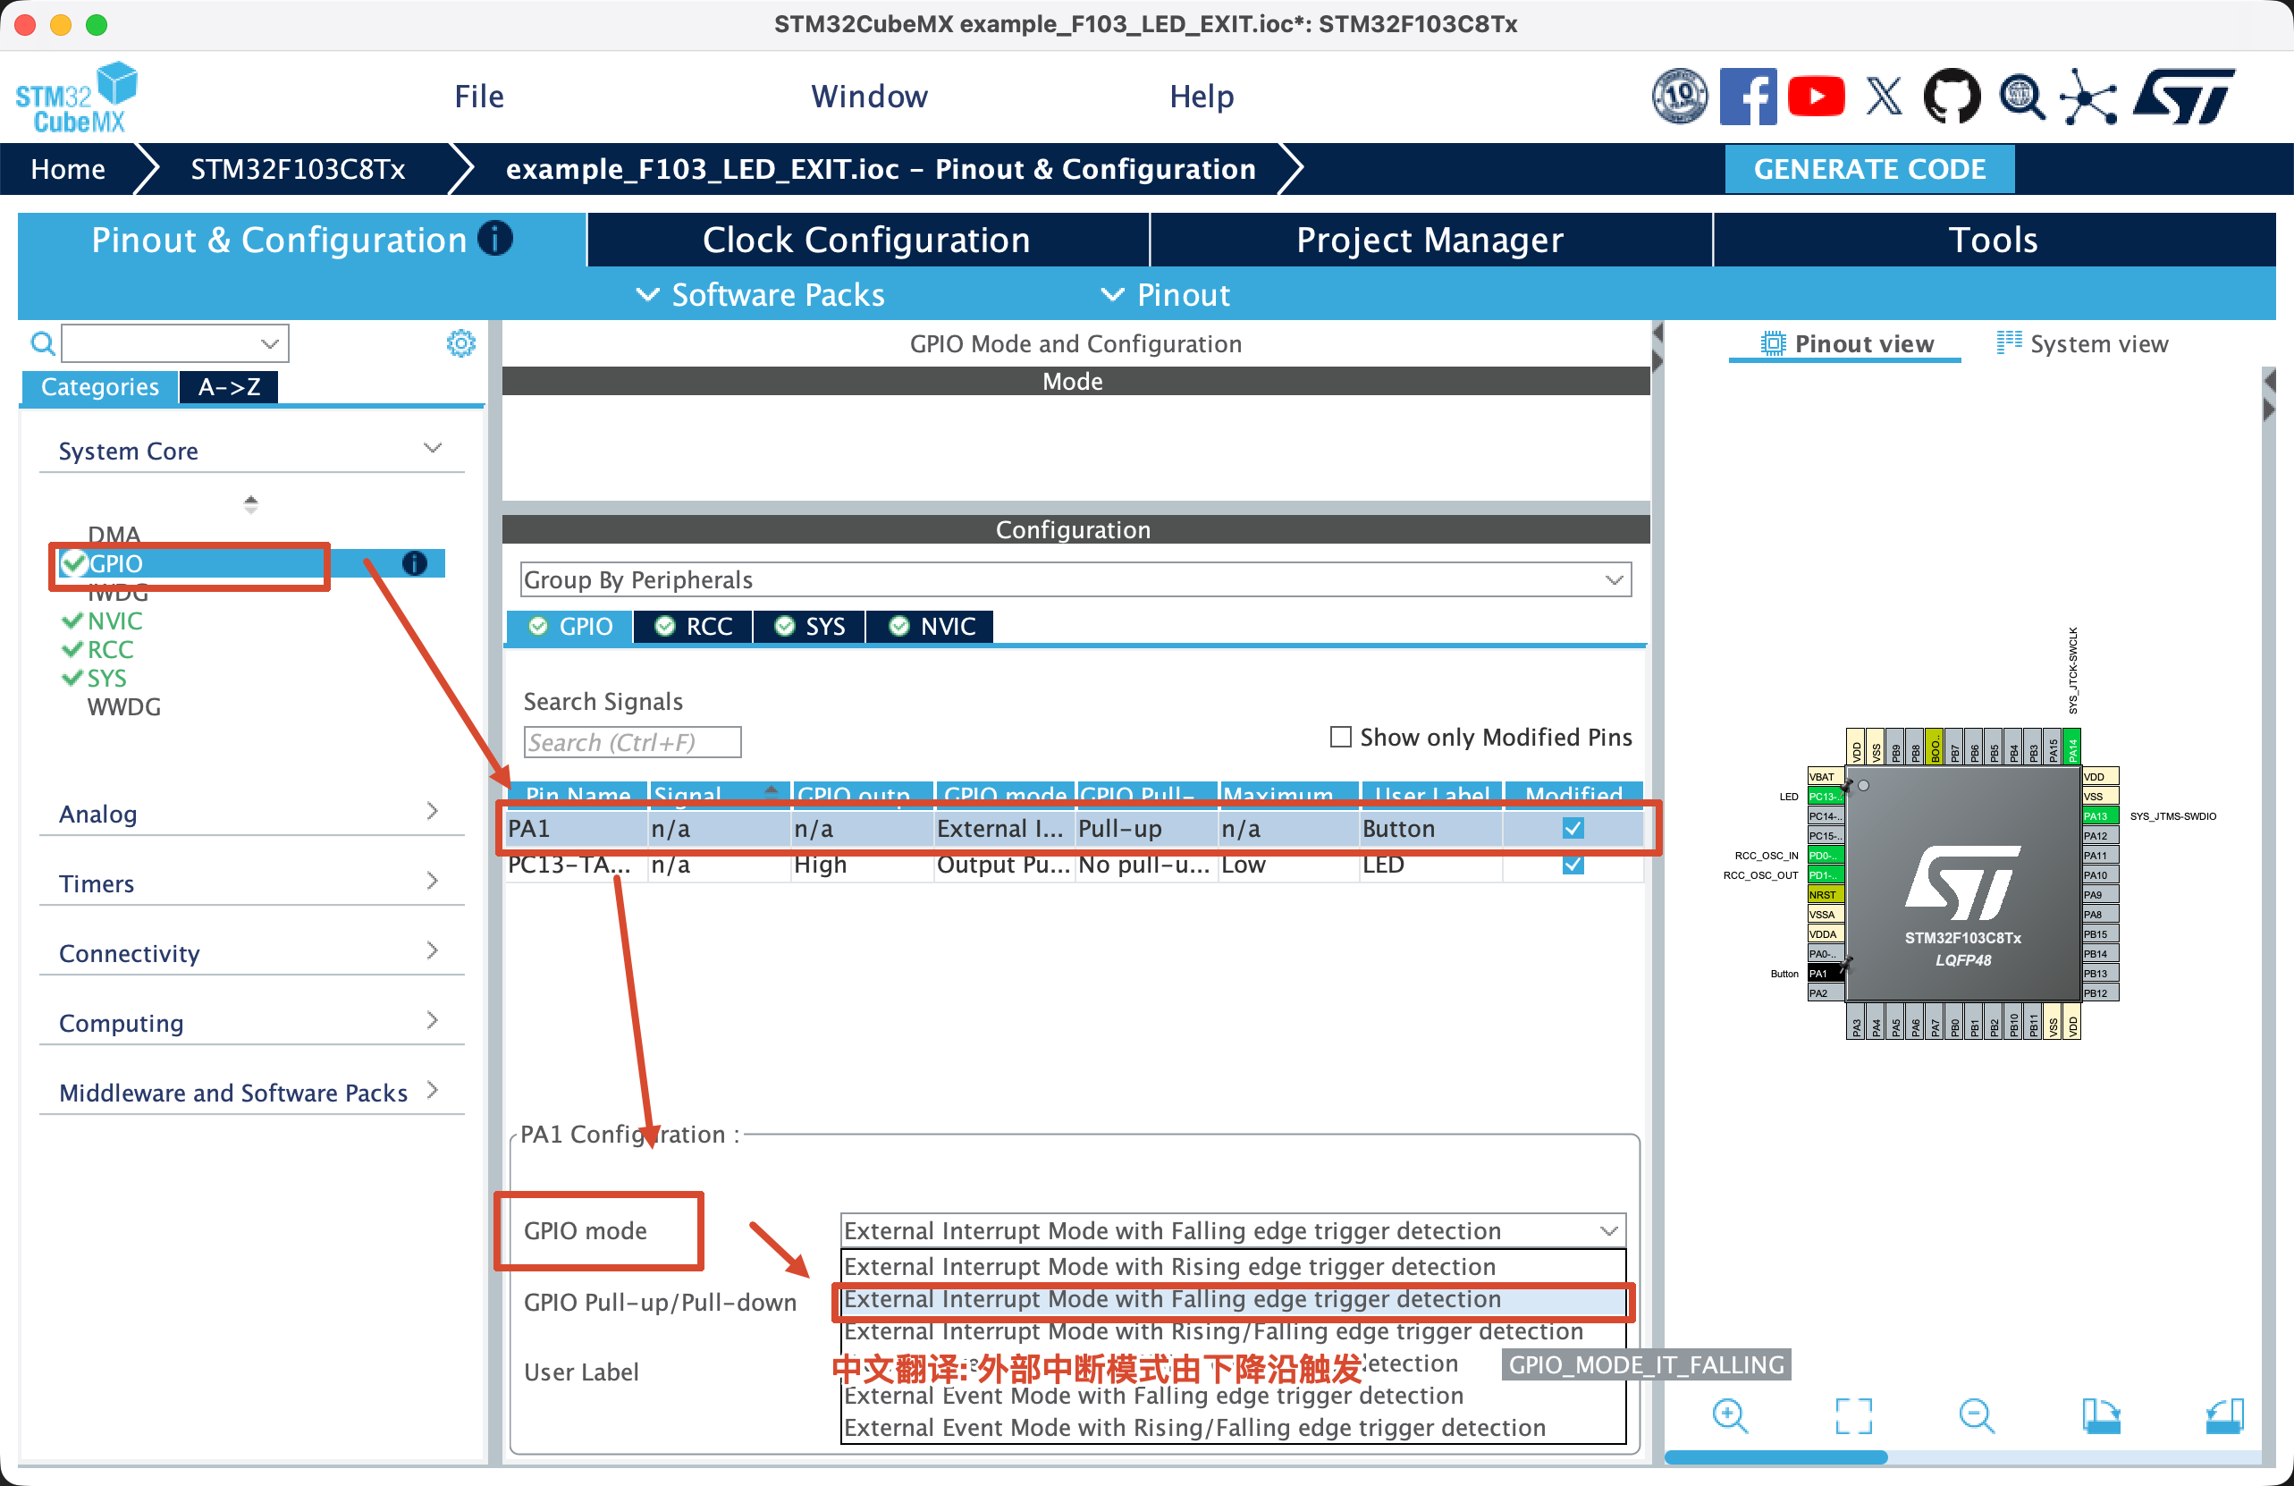The image size is (2294, 1486).
Task: Select the PC13 LED pin on the chip
Action: [x=1825, y=796]
